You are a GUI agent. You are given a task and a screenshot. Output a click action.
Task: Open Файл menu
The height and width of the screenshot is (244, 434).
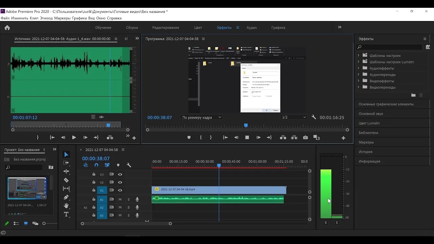click(x=5, y=18)
